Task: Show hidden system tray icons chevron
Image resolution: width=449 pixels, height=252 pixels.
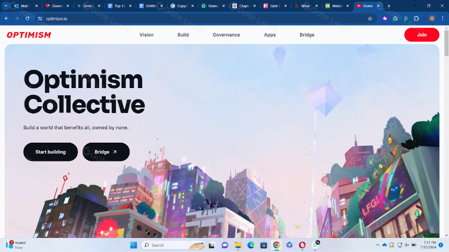Action: pyautogui.click(x=377, y=245)
